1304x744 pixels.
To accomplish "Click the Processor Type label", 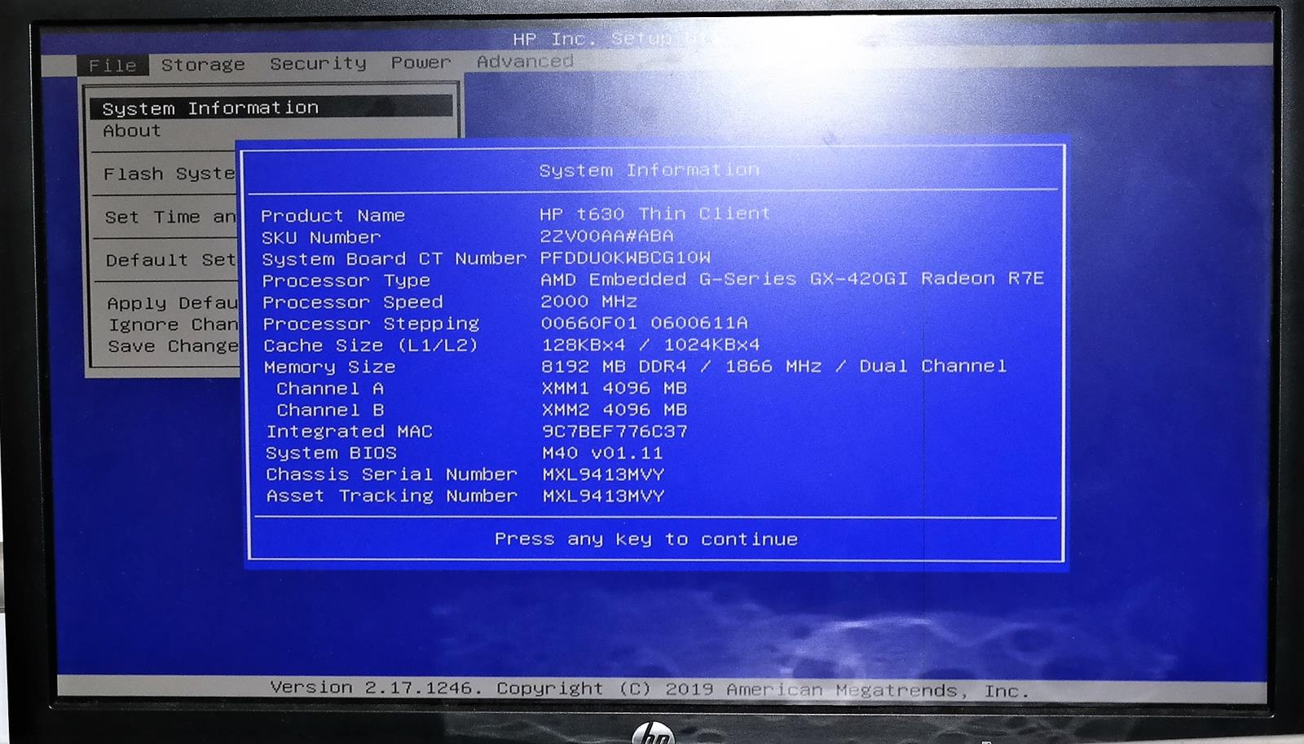I will 346,281.
